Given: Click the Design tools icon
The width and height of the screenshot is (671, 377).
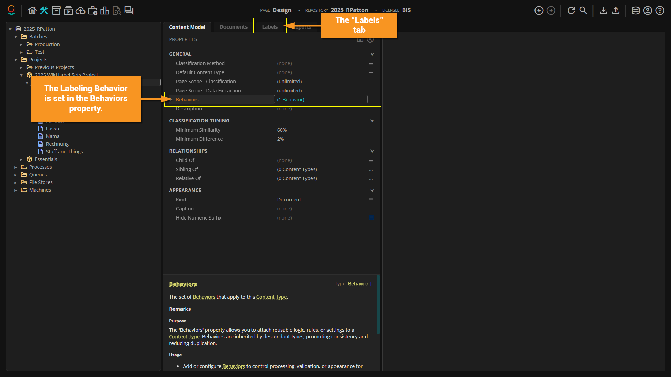Looking at the screenshot, I should coord(44,10).
